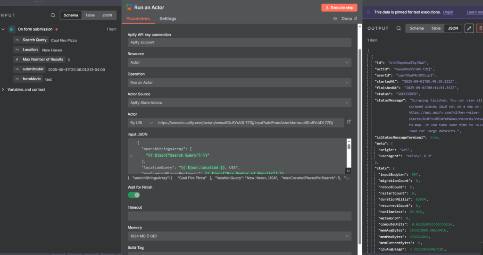
Task: Click the Max Number of Results field pill
Action: pos(39,59)
